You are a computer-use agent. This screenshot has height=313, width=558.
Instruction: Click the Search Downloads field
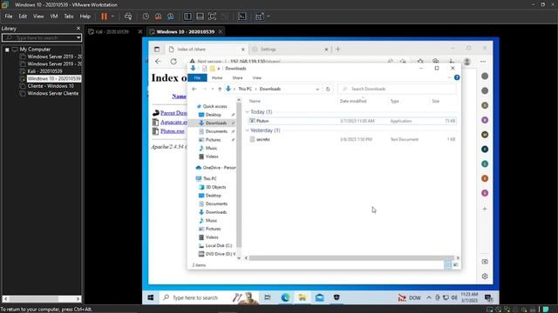[x=397, y=89]
